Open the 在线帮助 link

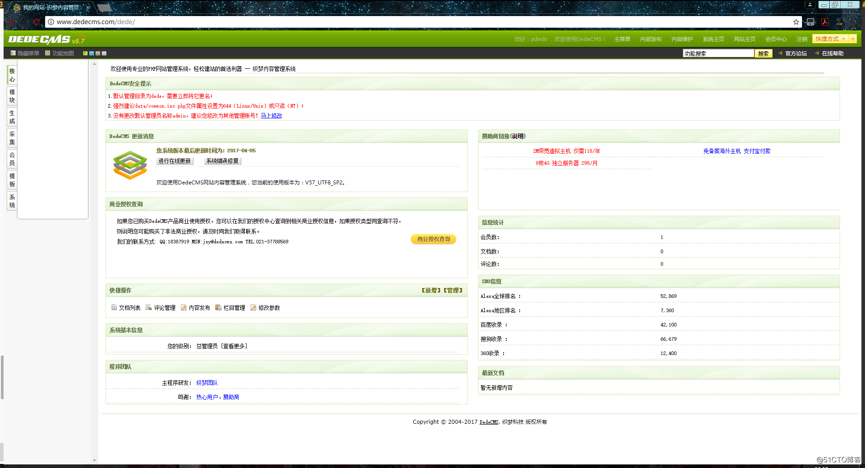(x=832, y=54)
